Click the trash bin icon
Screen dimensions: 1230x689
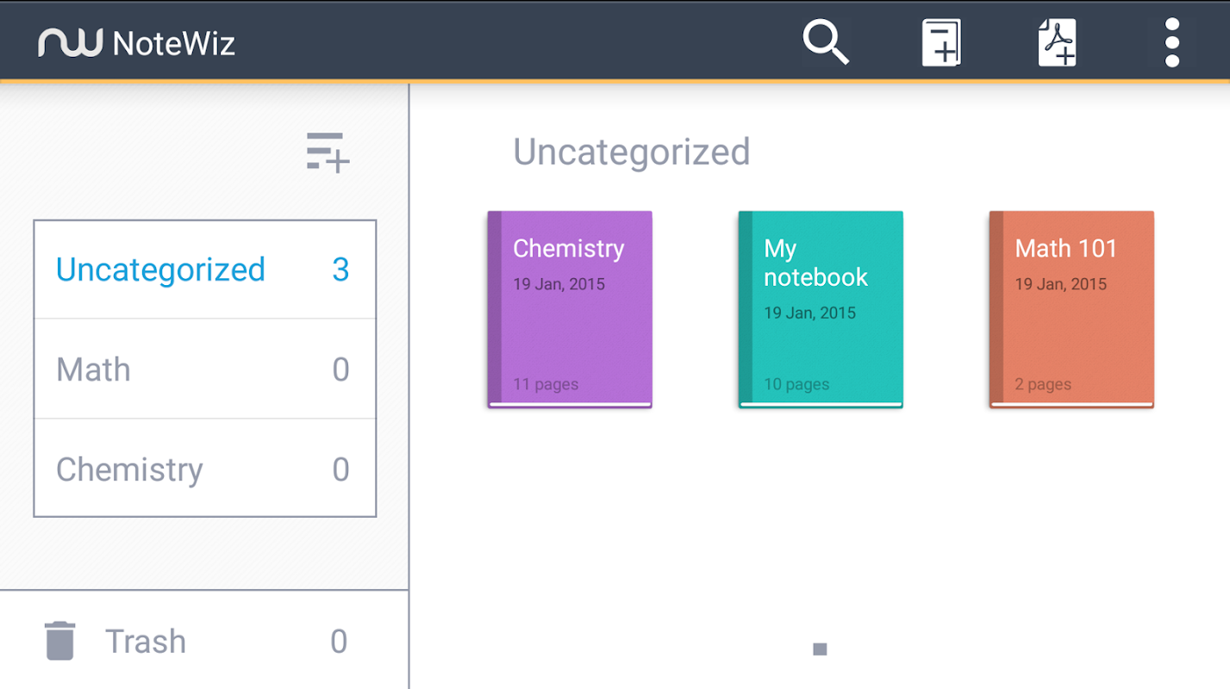coord(60,641)
